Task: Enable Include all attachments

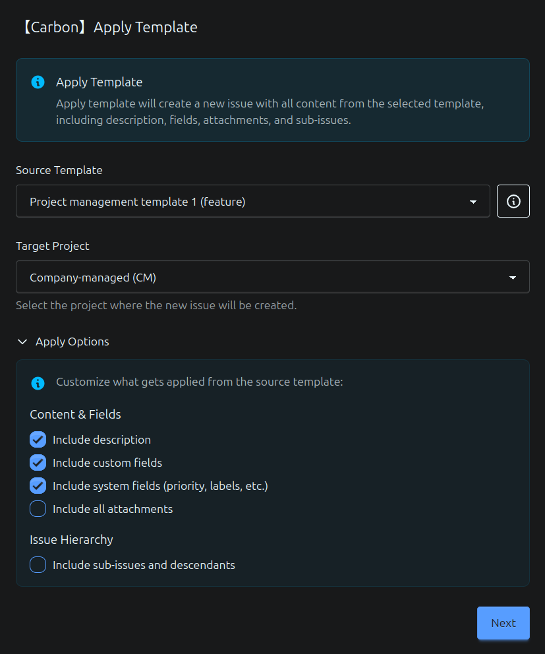Action: [38, 508]
